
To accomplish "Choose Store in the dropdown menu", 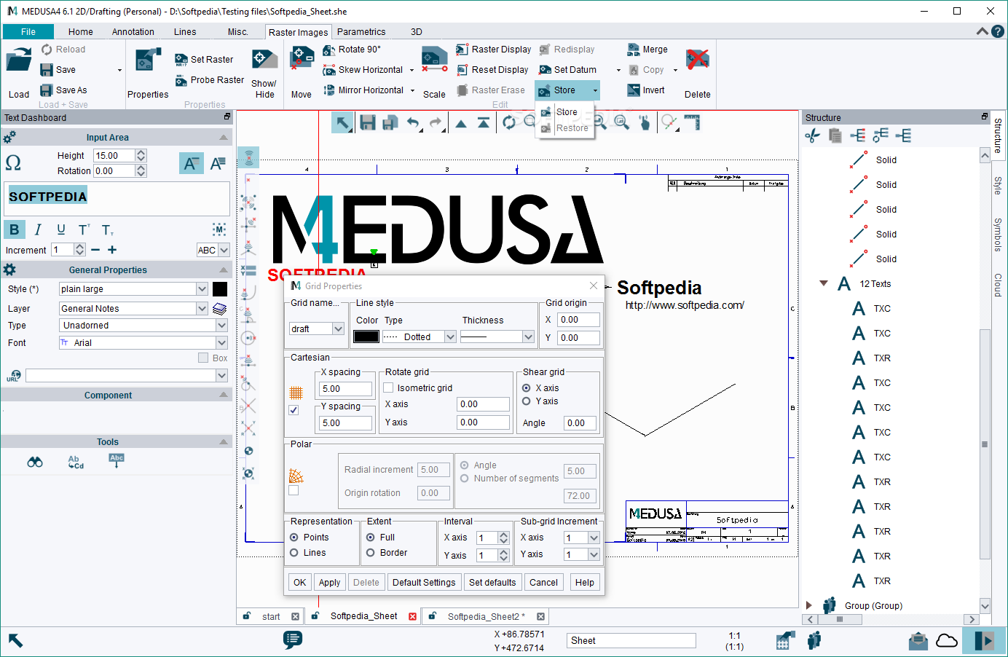I will pyautogui.click(x=566, y=112).
